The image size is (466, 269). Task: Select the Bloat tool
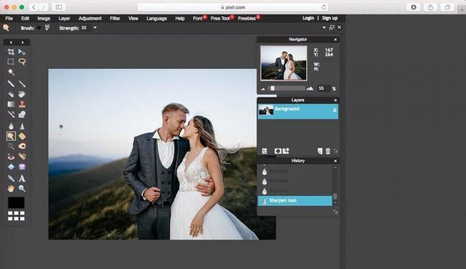[11, 166]
